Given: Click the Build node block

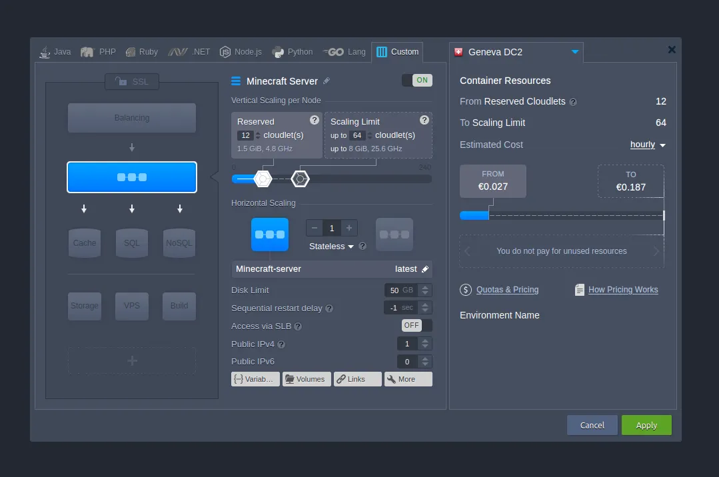Looking at the screenshot, I should click(179, 306).
